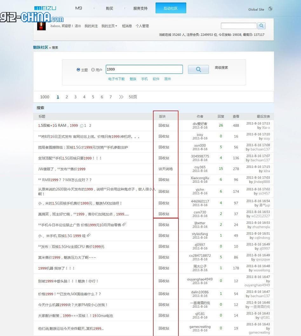Select the 主题 radio button
The width and height of the screenshot is (301, 336).
[x=78, y=70]
